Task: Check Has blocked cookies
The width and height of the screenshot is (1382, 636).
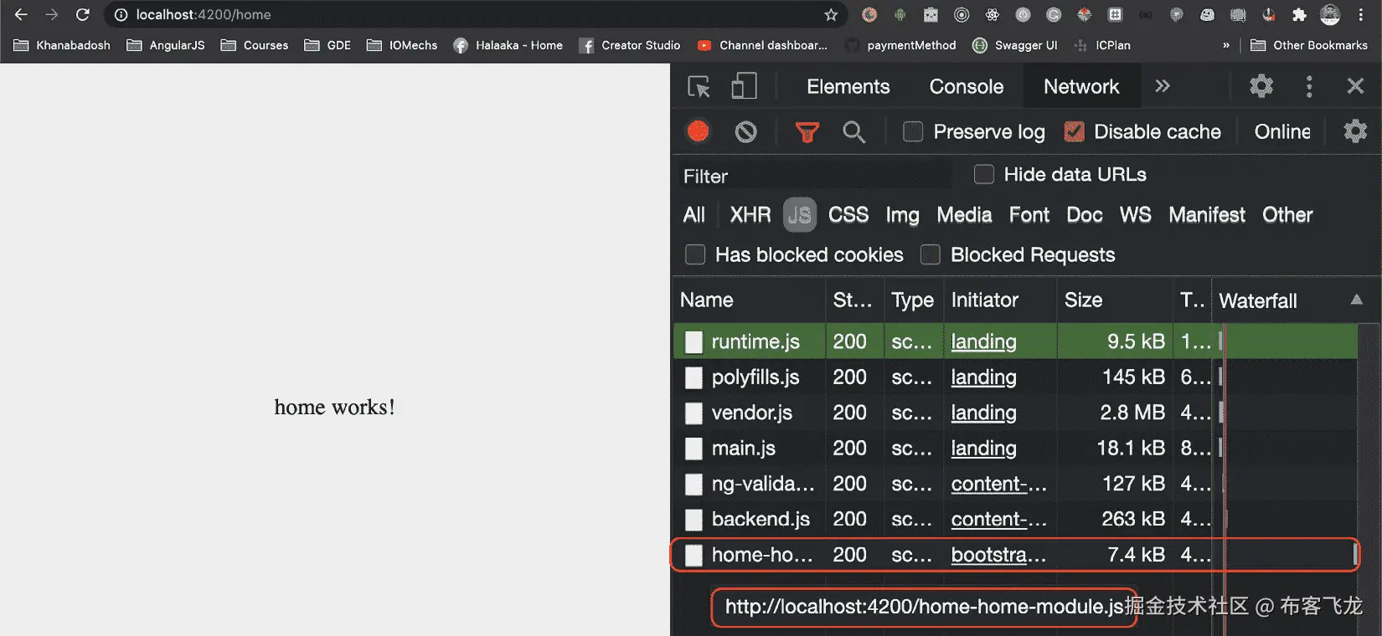Action: (x=695, y=254)
